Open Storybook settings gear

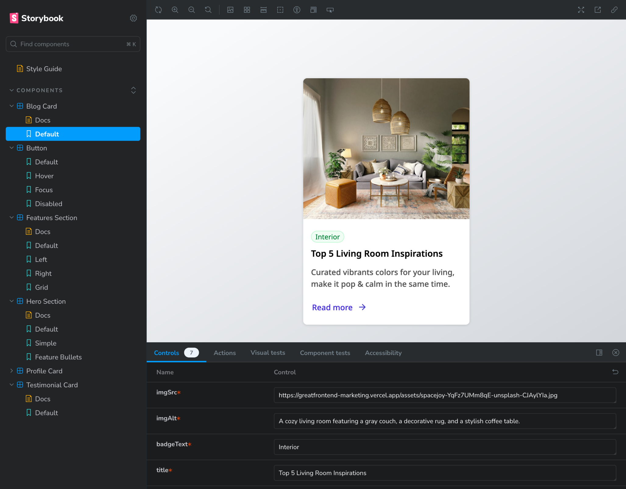coord(133,18)
